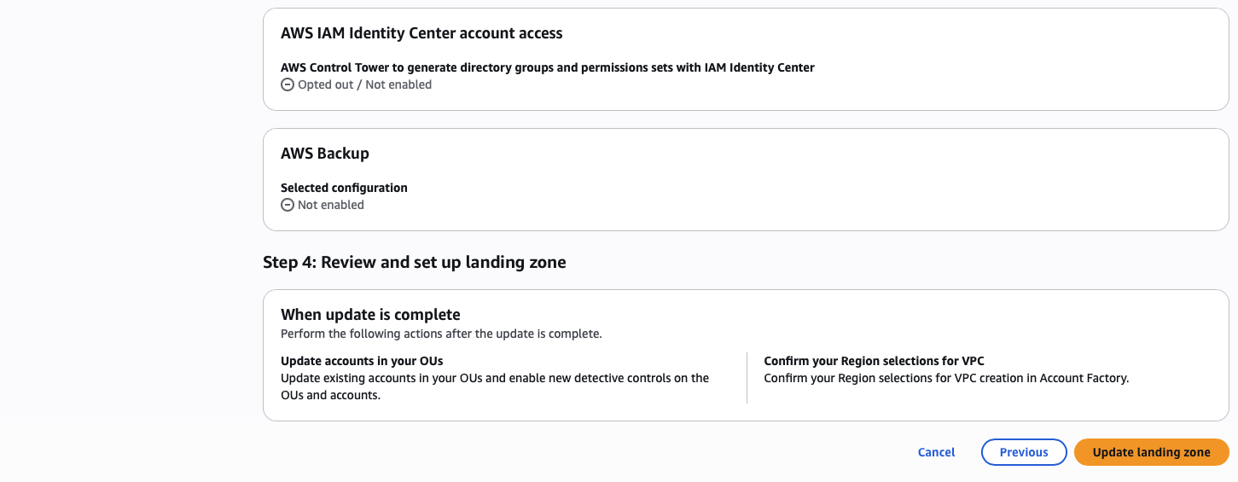Viewport: 1238px width, 482px height.
Task: Go back with the Previous button
Action: (1023, 452)
